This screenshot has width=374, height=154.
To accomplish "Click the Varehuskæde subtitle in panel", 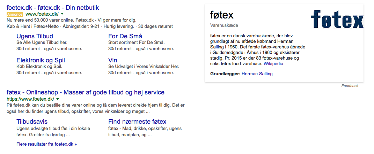I will coord(224,25).
